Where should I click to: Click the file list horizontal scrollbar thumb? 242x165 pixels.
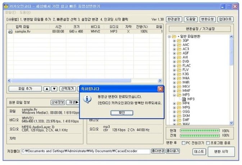(x=71, y=80)
